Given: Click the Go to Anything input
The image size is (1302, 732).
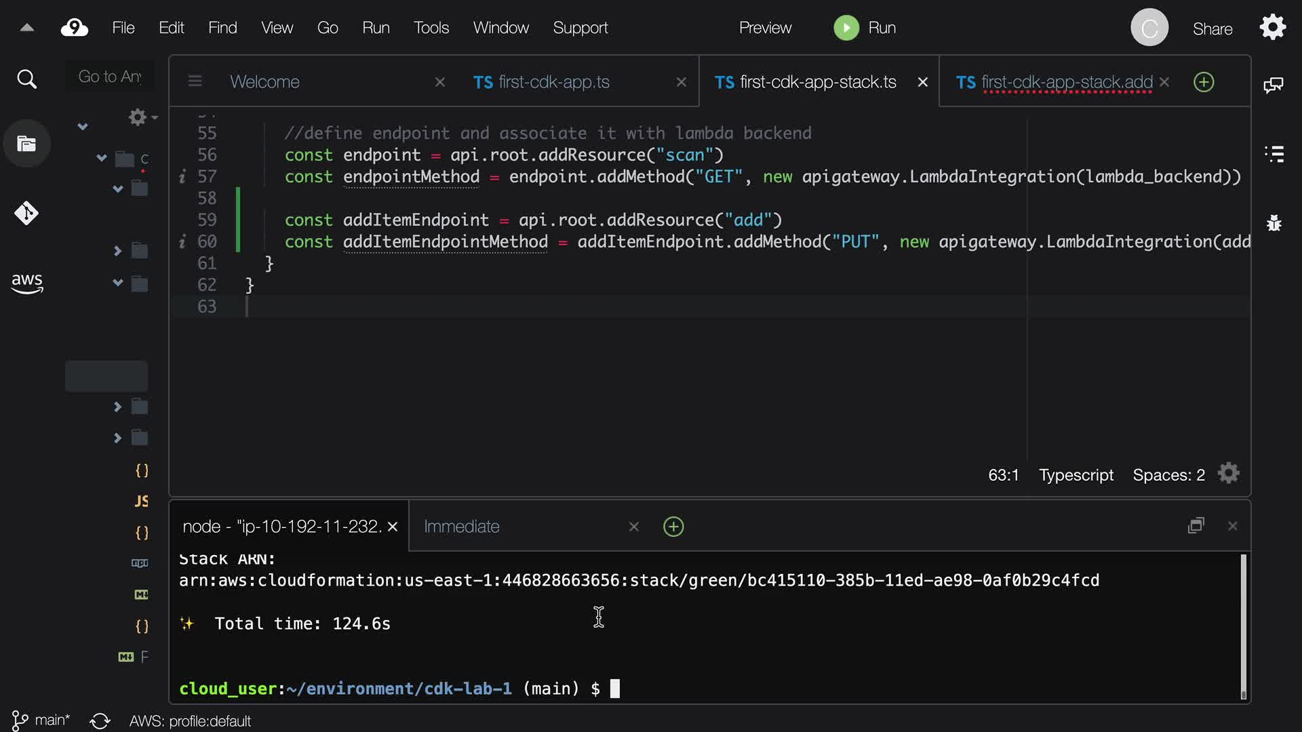Looking at the screenshot, I should [110, 77].
